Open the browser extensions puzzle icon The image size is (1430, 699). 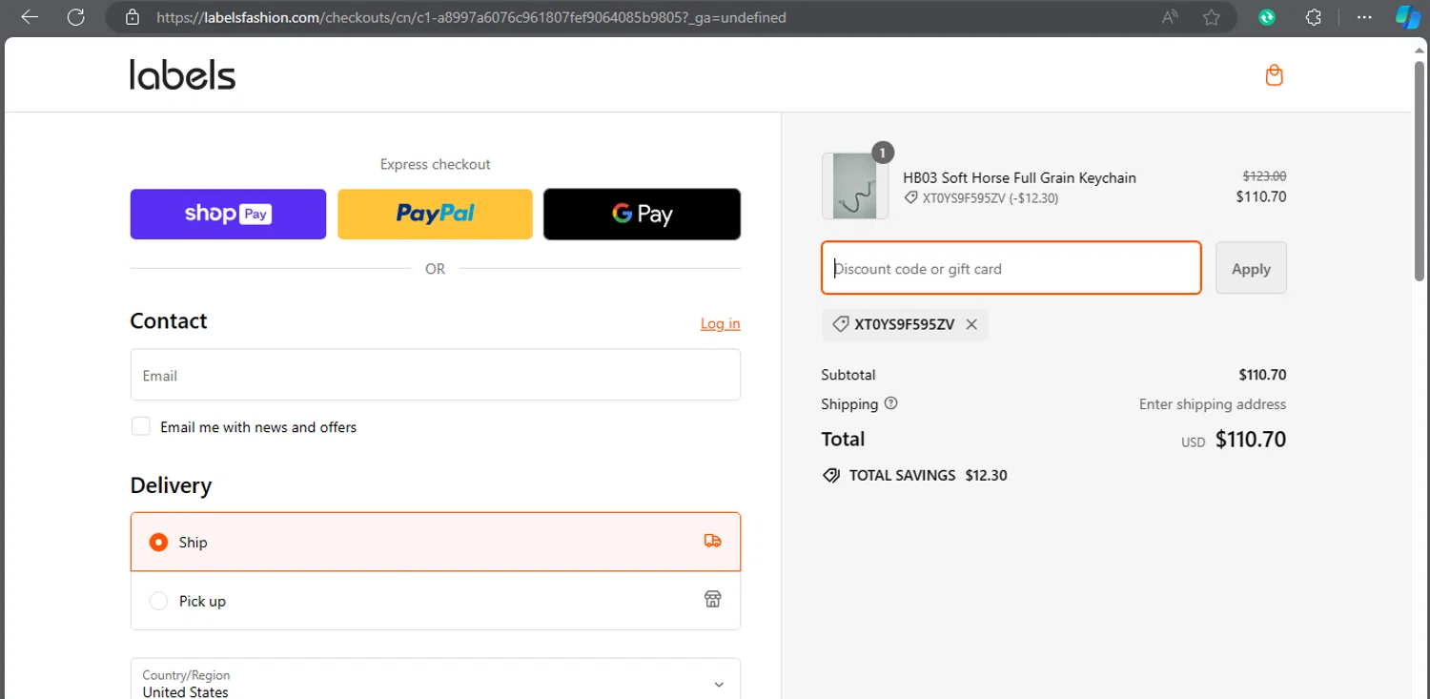pos(1313,17)
